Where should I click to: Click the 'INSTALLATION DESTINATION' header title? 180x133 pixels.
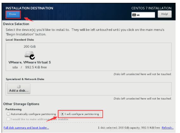coord(29,8)
